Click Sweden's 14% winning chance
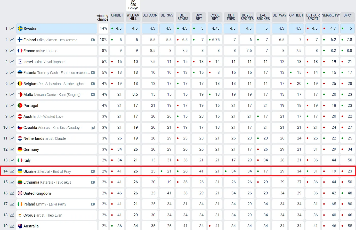356x230 pixels. [x=103, y=28]
